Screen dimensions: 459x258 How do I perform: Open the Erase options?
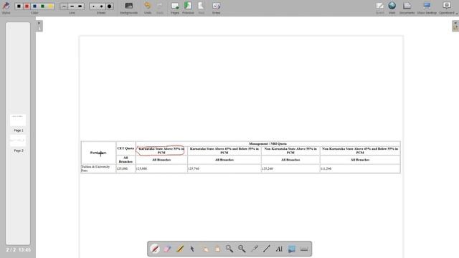click(216, 8)
